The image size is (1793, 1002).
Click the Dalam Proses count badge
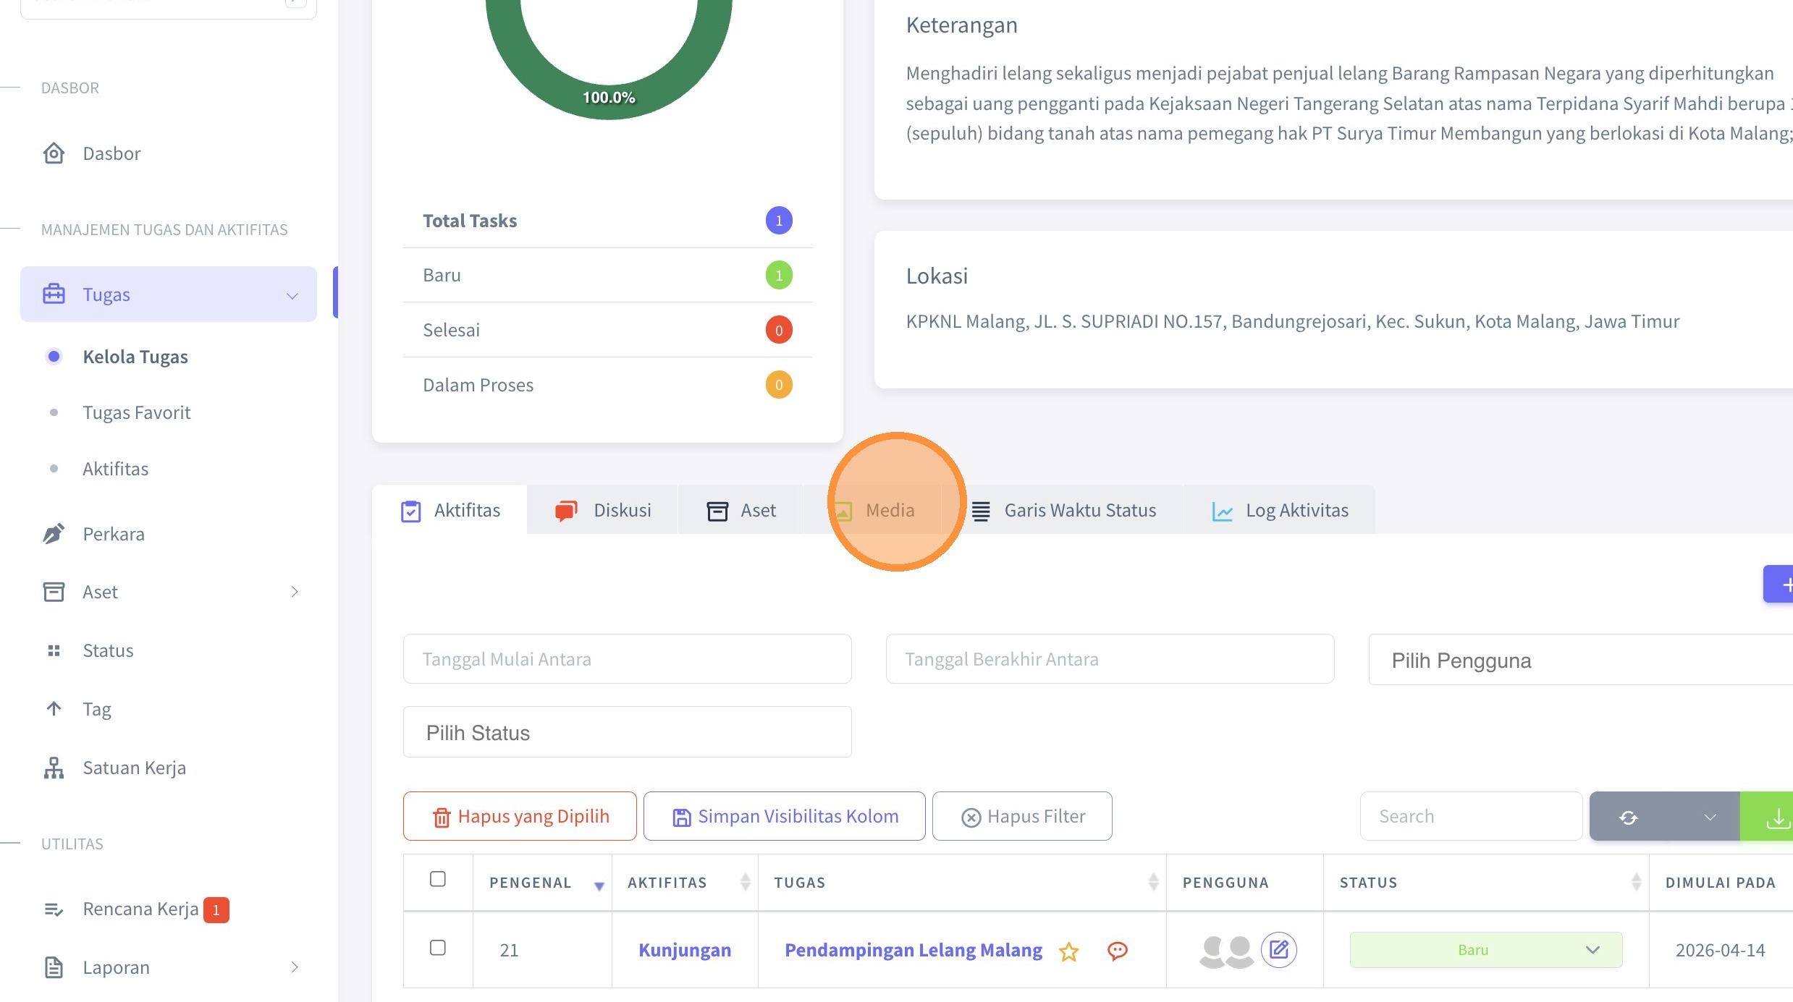pos(779,385)
